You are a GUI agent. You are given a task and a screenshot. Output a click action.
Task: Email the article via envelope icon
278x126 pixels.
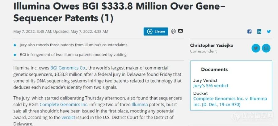point(180,31)
